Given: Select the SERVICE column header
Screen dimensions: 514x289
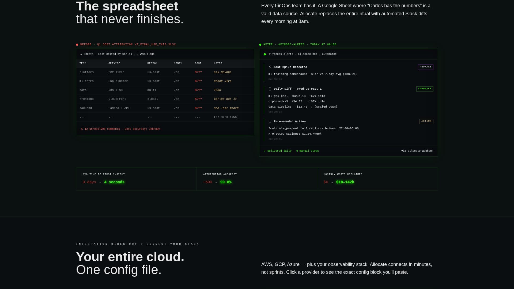Looking at the screenshot, I should pos(114,63).
